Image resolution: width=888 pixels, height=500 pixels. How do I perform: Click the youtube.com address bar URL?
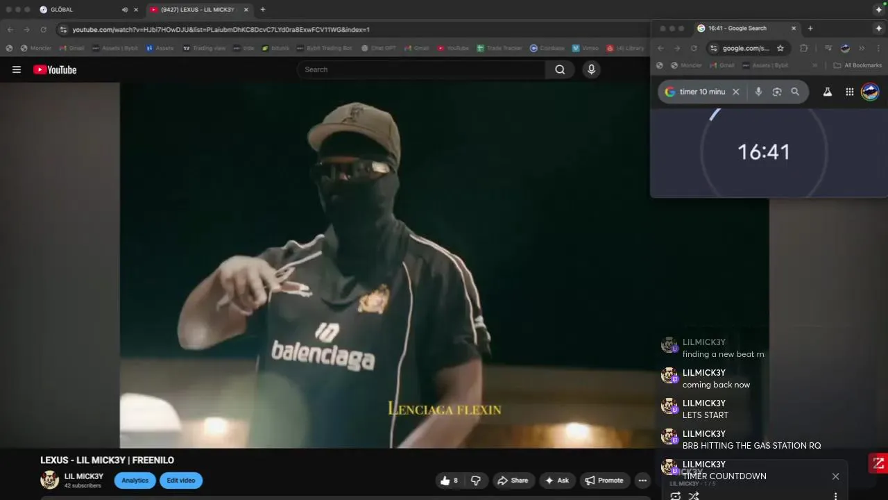(221, 30)
